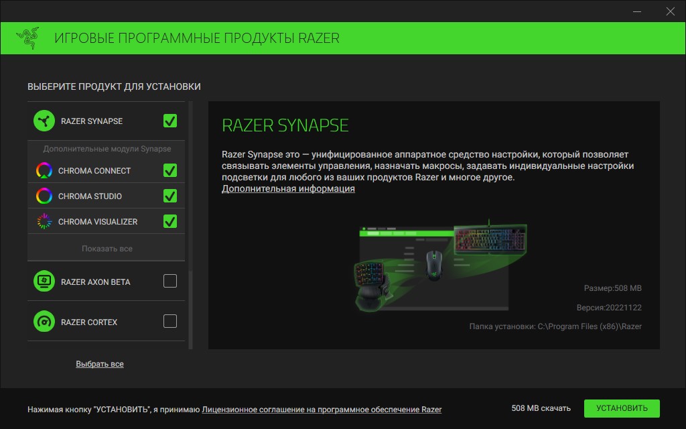Uncheck the Razer Synapse checkbox
Image resolution: width=686 pixels, height=429 pixels.
click(169, 121)
